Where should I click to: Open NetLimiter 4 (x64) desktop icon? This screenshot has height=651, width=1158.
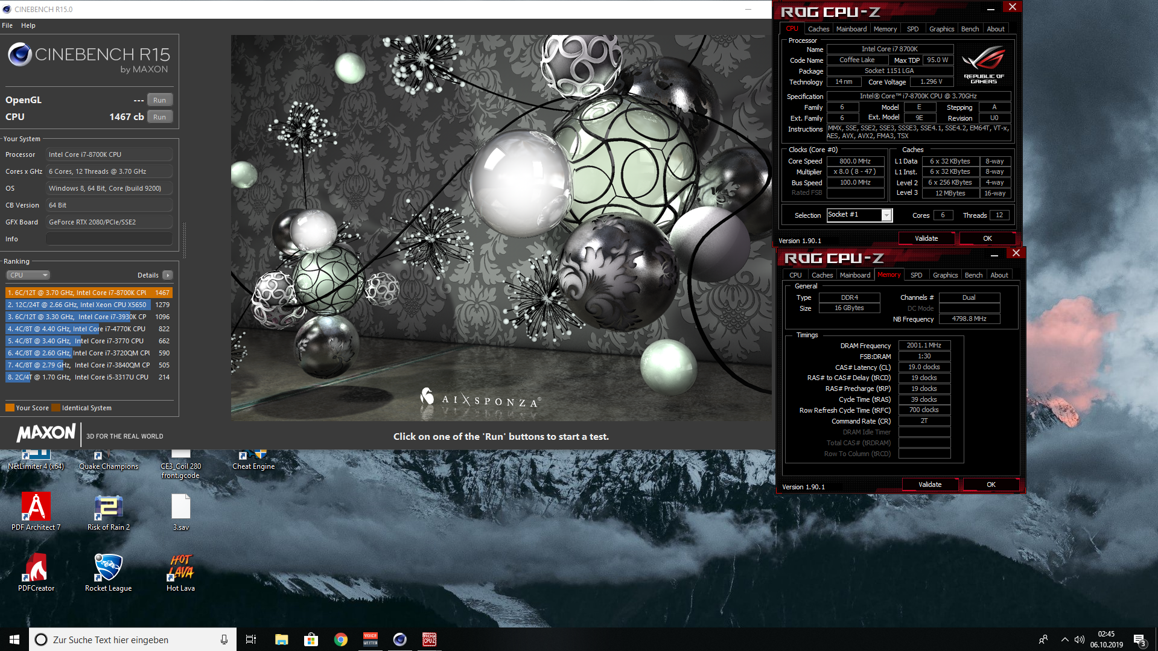36,460
